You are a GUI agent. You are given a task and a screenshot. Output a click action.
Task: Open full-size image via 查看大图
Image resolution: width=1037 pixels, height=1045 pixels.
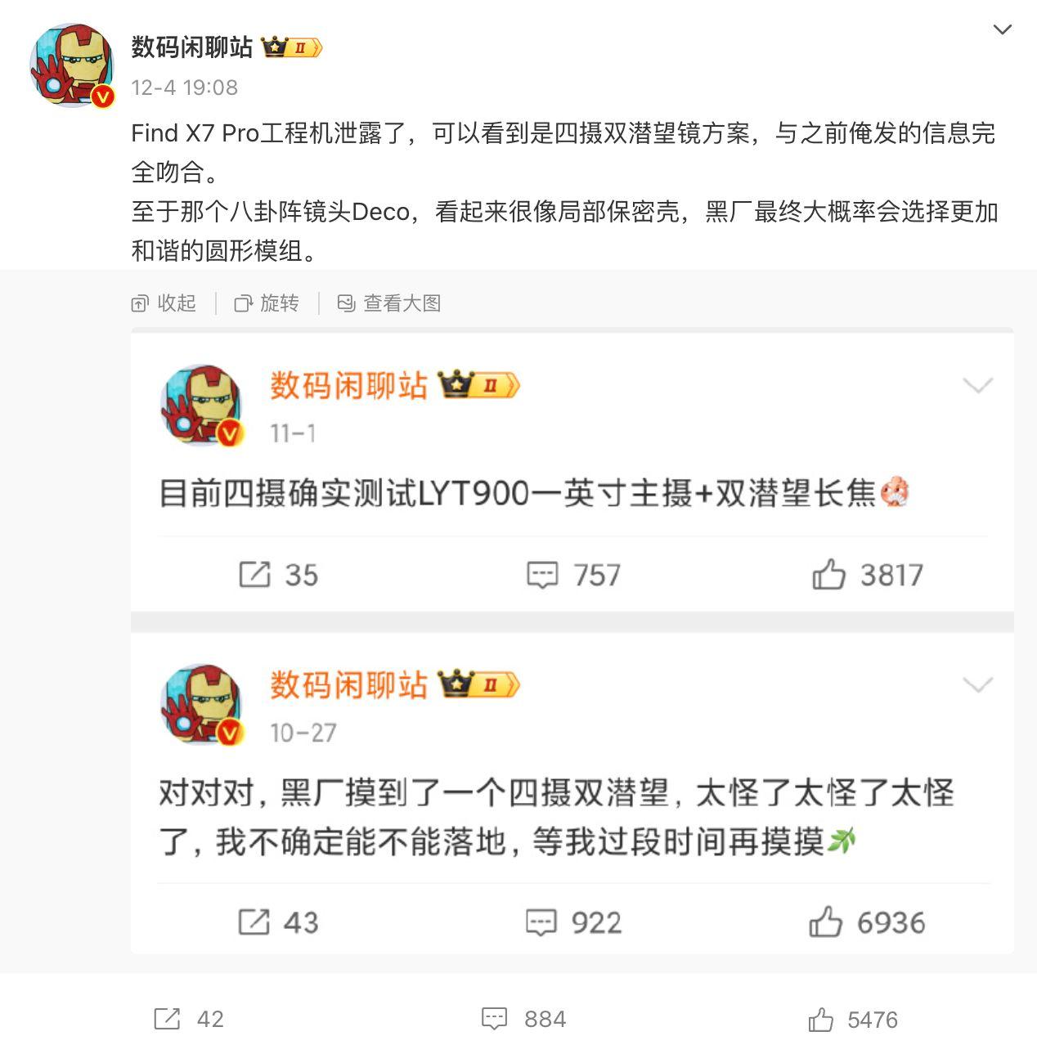point(389,303)
